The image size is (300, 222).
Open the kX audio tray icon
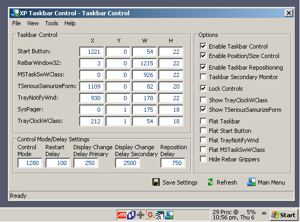[x=131, y=215]
